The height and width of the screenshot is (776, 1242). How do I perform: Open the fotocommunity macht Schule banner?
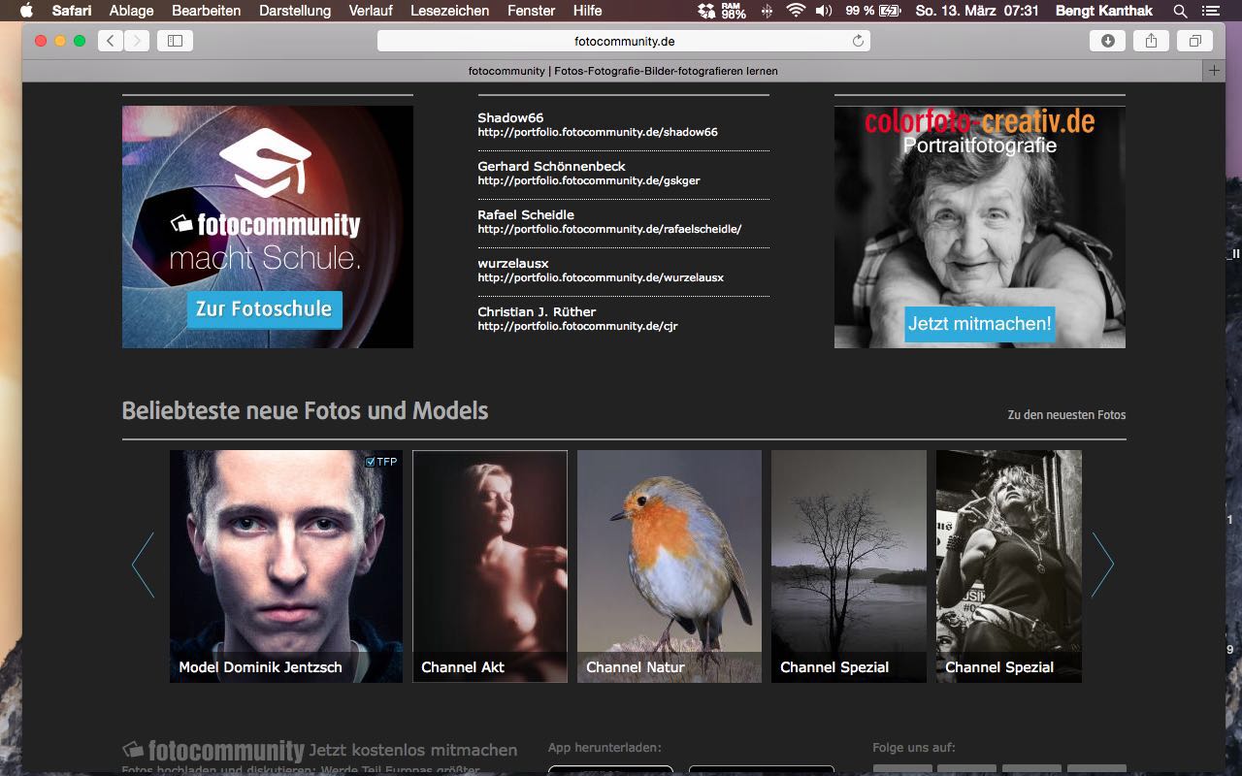point(268,227)
